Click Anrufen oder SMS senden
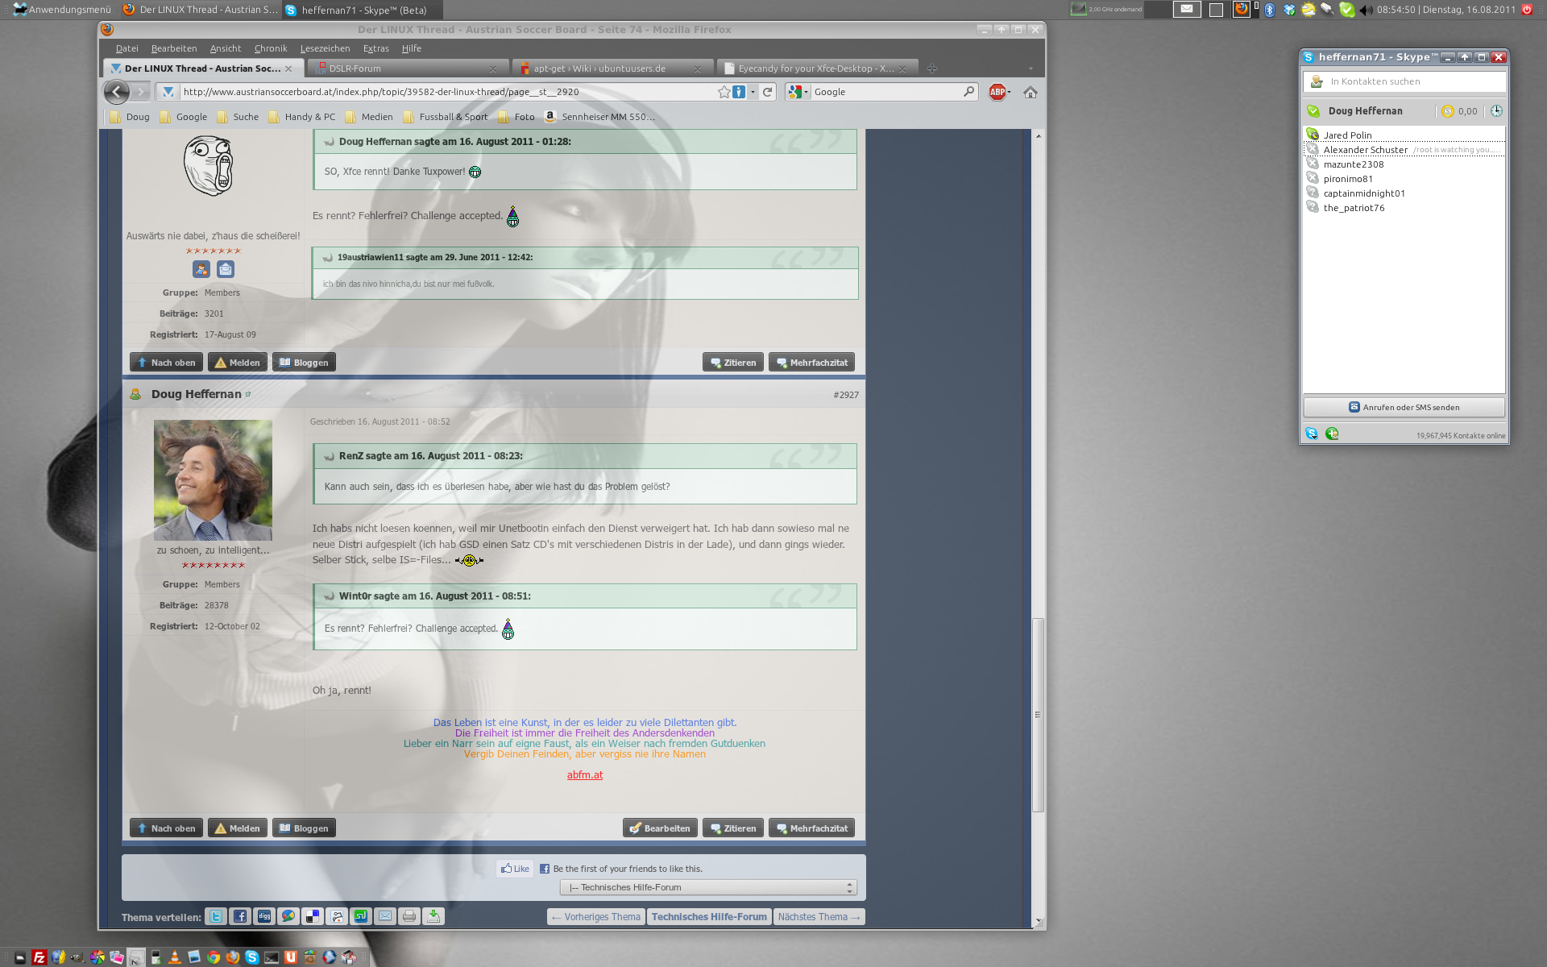 point(1404,407)
